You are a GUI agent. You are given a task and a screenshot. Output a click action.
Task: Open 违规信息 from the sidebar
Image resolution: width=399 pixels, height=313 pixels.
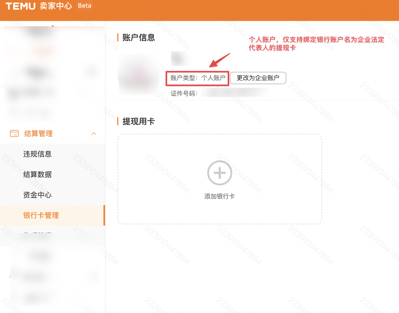(37, 154)
